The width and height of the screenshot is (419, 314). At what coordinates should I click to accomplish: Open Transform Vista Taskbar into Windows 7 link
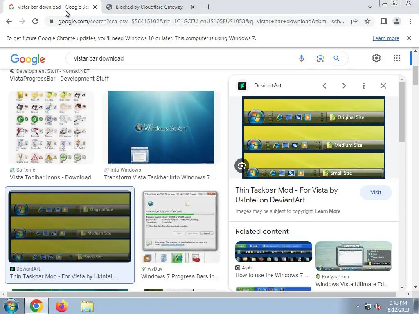pos(160,177)
